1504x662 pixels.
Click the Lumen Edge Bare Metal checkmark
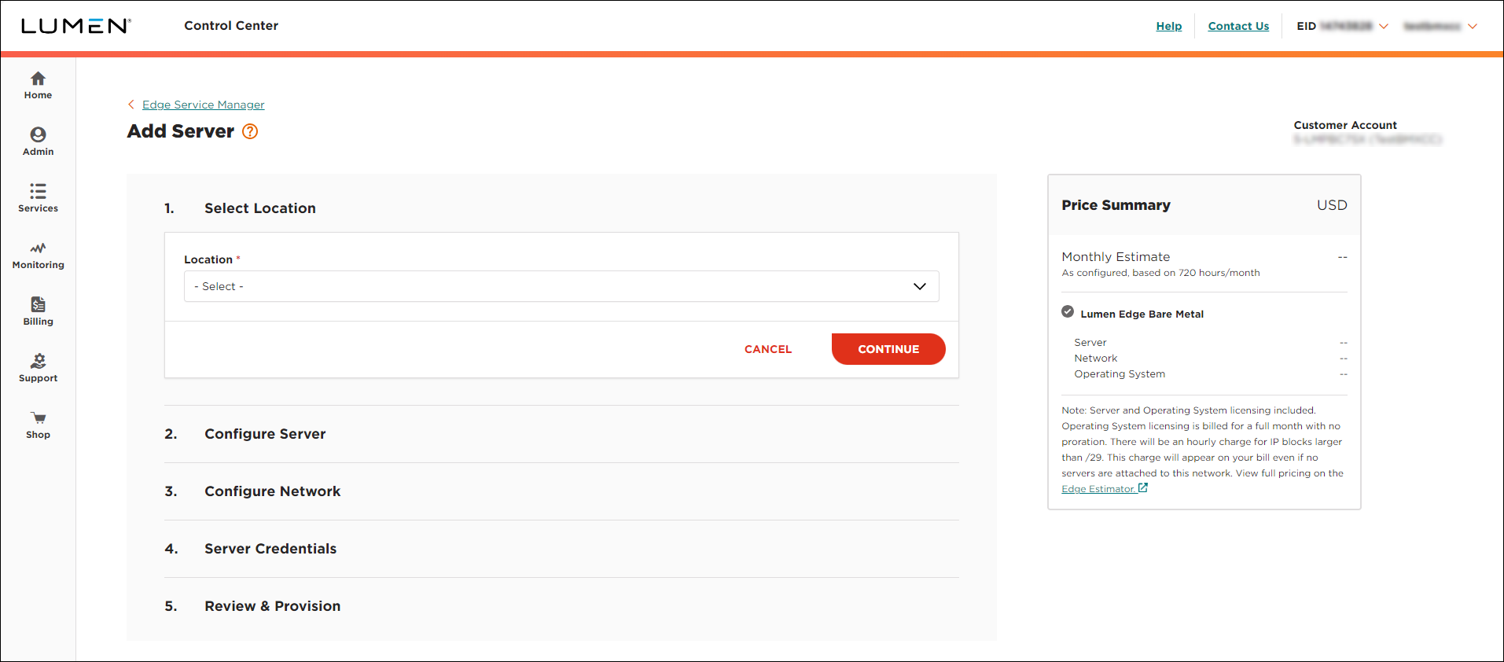[x=1068, y=311]
